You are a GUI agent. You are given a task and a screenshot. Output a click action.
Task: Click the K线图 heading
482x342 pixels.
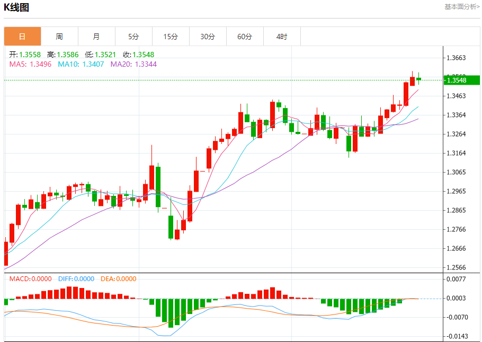pyautogui.click(x=16, y=7)
